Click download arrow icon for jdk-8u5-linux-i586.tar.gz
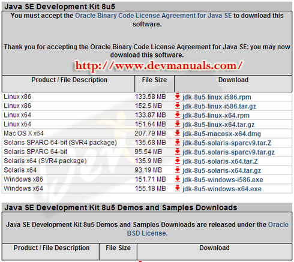Screen dimensions: 294x262 178,106
